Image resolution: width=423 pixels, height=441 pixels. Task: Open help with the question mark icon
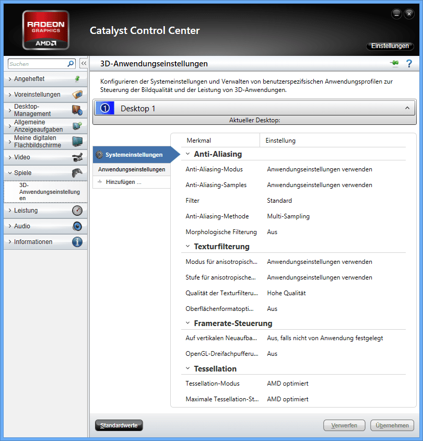coord(409,64)
